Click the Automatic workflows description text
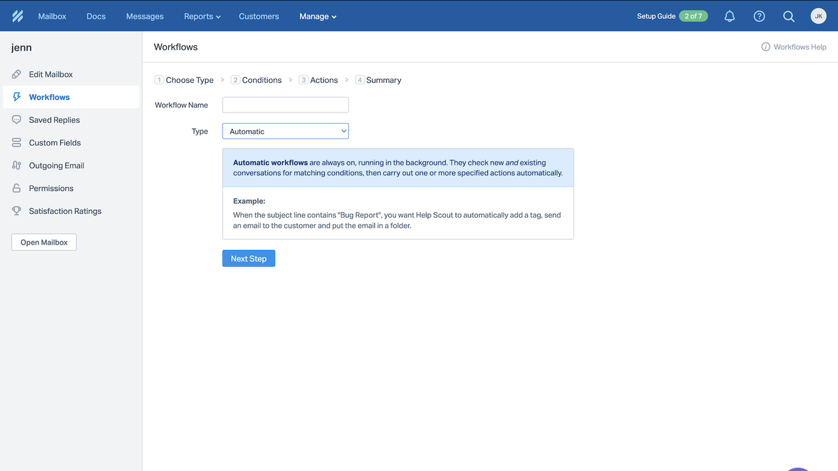The image size is (838, 471). pos(398,168)
